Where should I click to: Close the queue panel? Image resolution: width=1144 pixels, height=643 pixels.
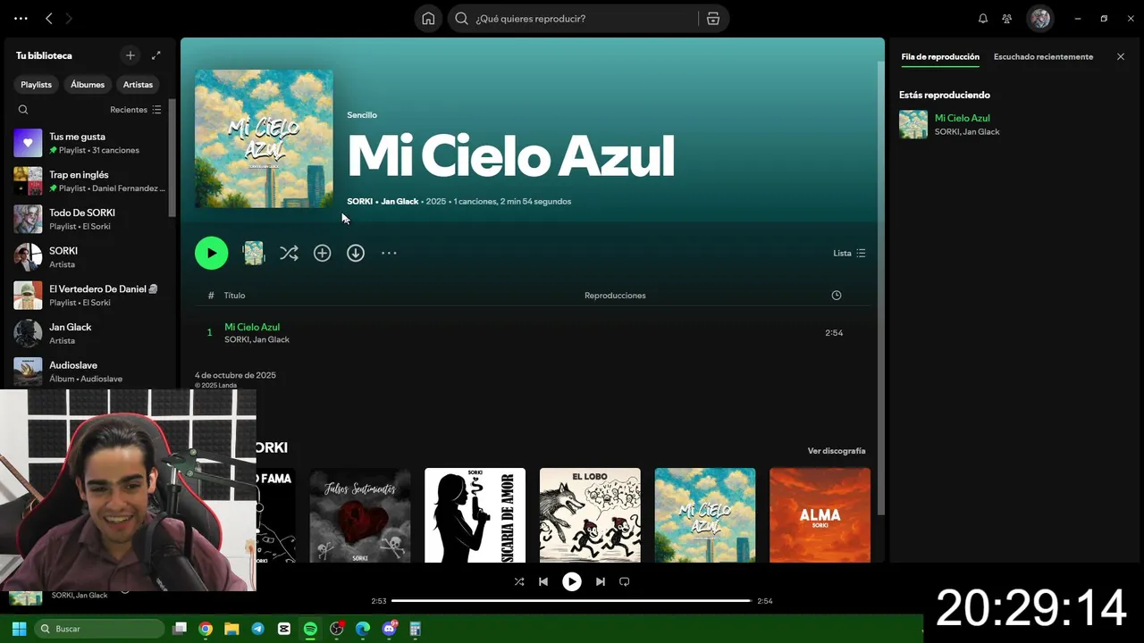1121,57
